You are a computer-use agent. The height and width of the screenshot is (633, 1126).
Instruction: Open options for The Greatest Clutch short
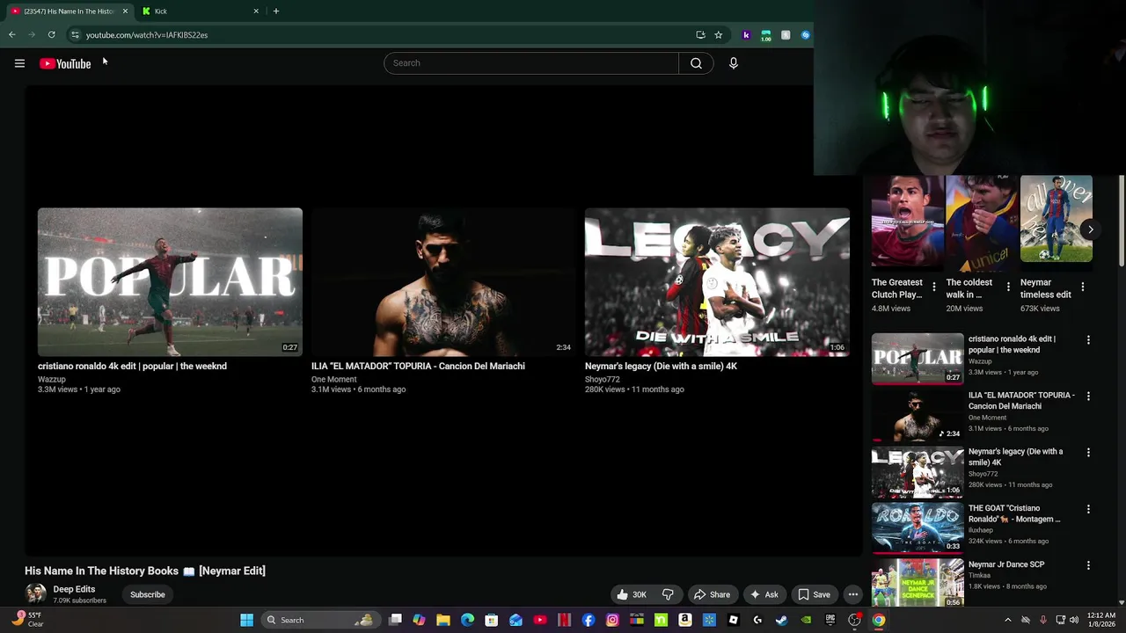[934, 287]
